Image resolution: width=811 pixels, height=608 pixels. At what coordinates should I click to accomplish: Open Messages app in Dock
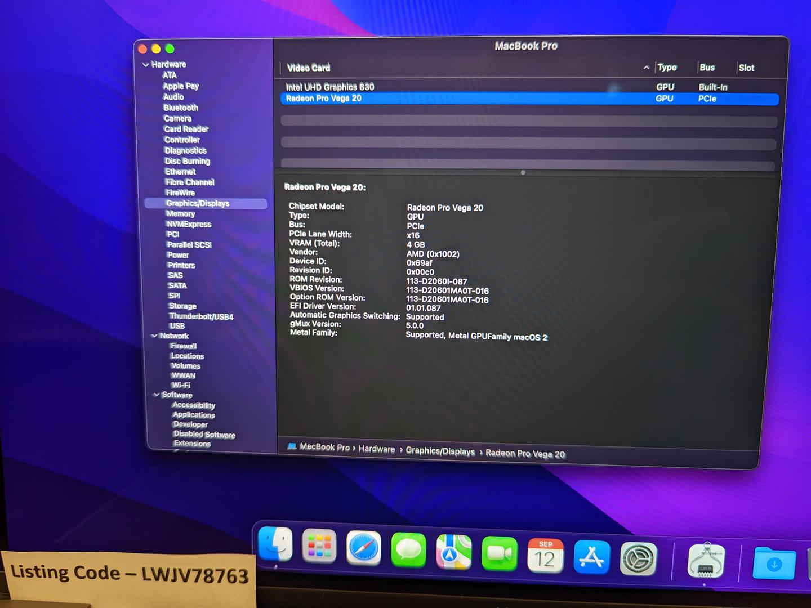click(408, 549)
